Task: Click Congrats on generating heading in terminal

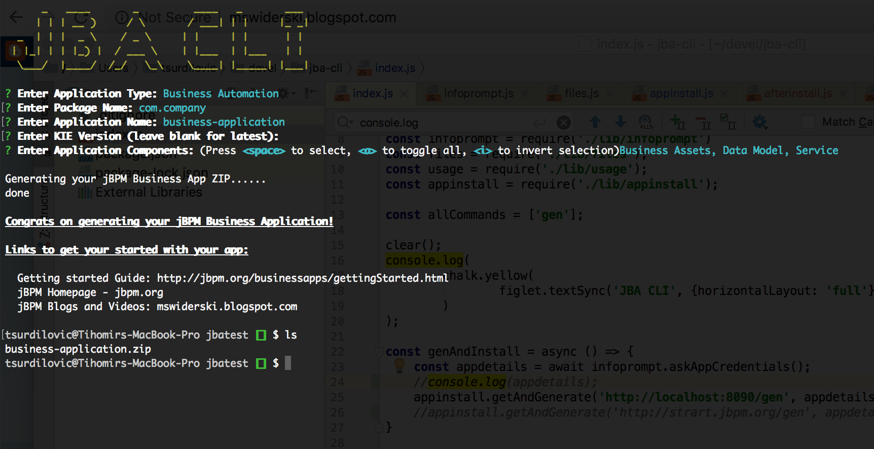Action: click(169, 221)
